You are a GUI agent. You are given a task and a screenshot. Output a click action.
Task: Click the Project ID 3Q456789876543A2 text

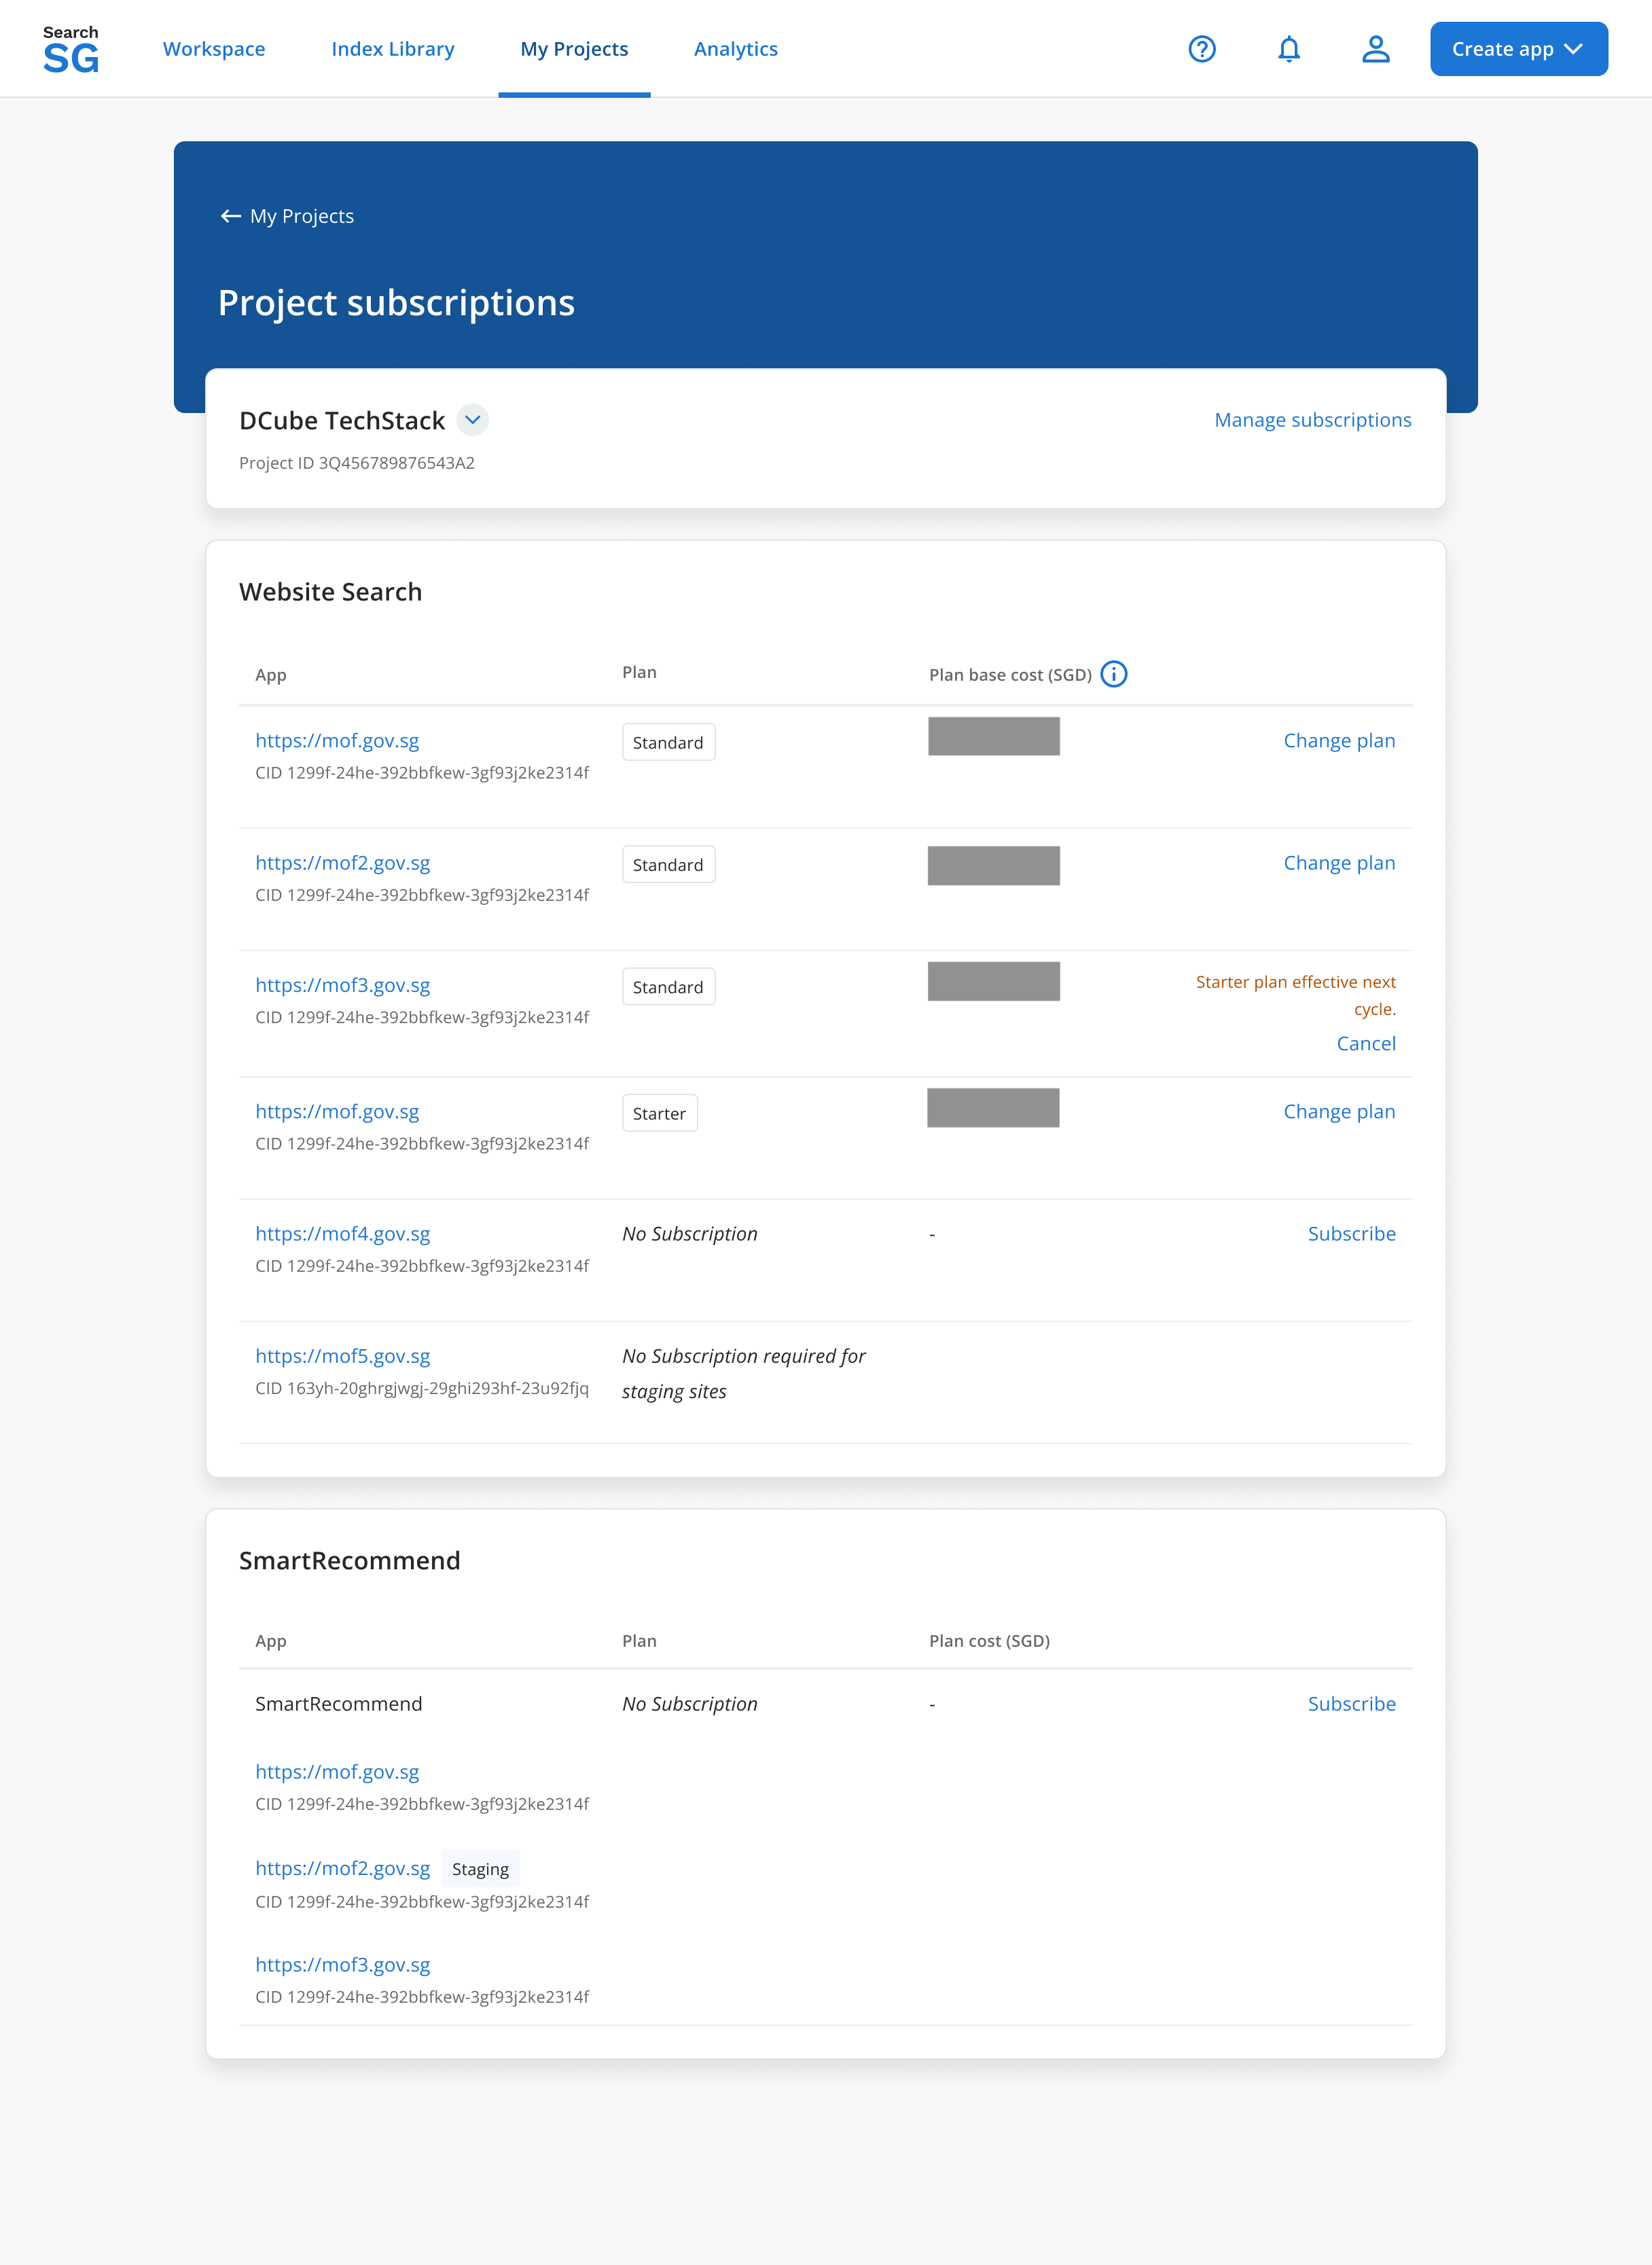pyautogui.click(x=357, y=463)
